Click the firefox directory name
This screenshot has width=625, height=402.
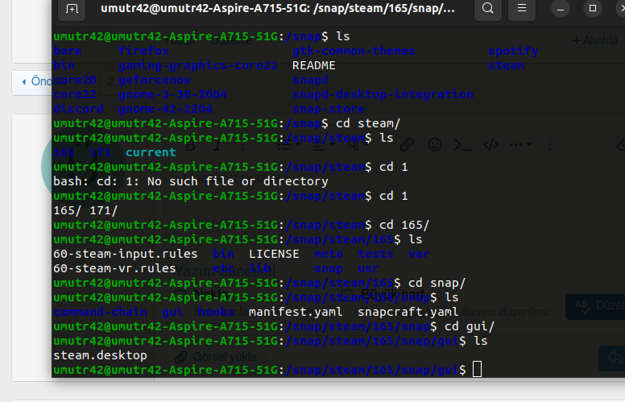tap(143, 51)
